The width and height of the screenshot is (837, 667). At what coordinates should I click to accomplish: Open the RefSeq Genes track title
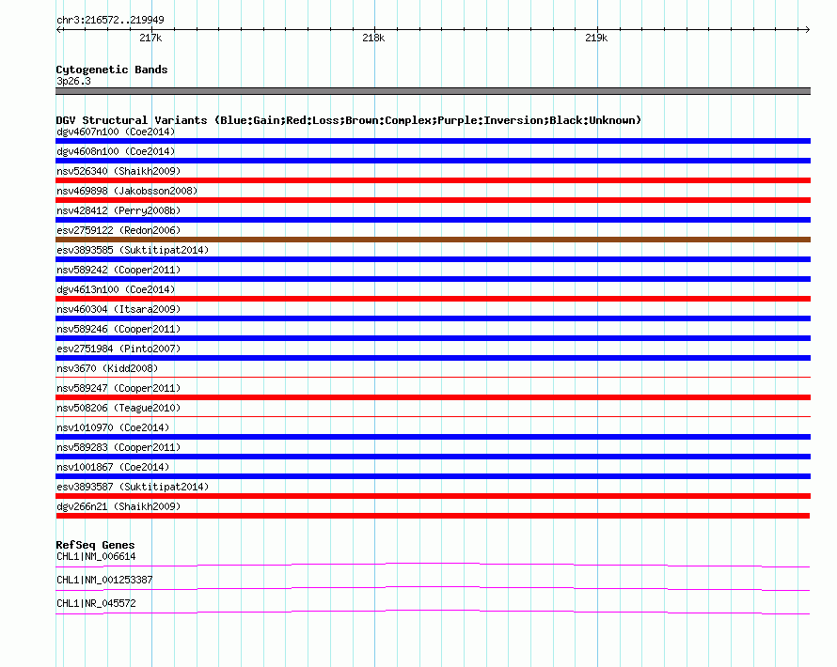pos(95,545)
